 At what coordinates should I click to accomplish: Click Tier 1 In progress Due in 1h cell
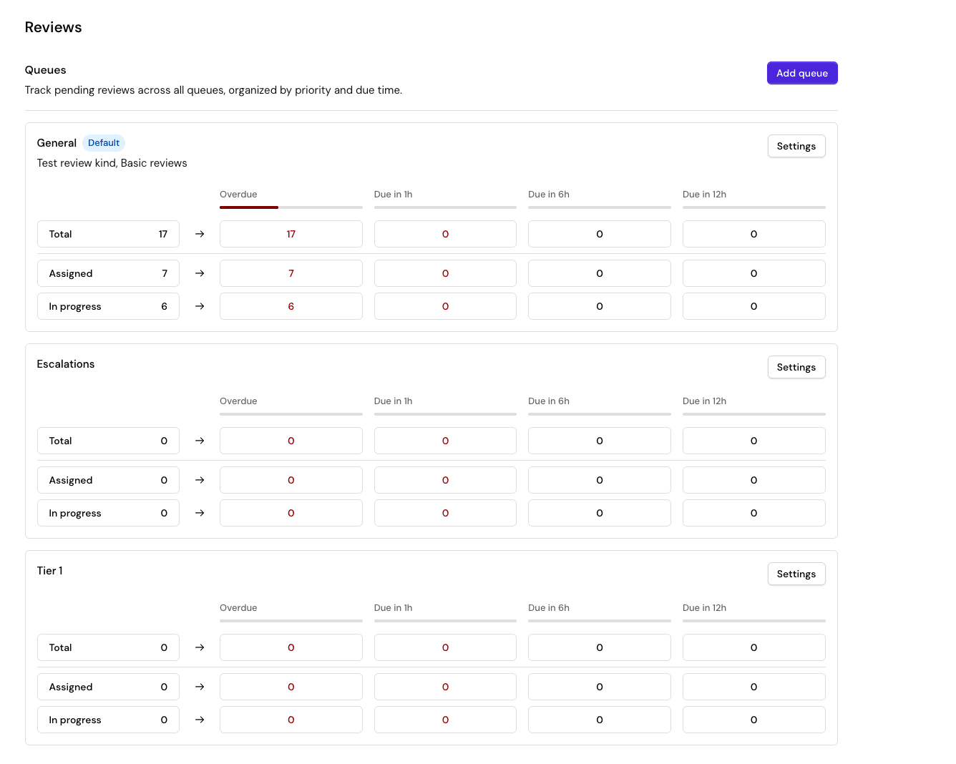click(445, 720)
